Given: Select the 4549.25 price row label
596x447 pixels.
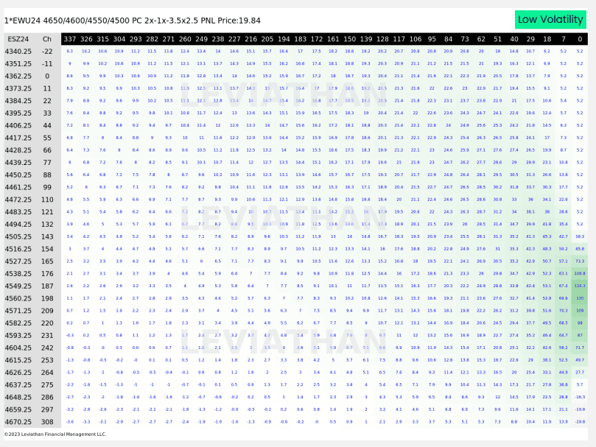Looking at the screenshot, I should (18, 286).
